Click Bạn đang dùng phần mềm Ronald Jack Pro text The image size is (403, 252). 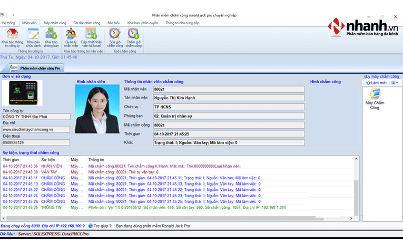pyautogui.click(x=153, y=226)
